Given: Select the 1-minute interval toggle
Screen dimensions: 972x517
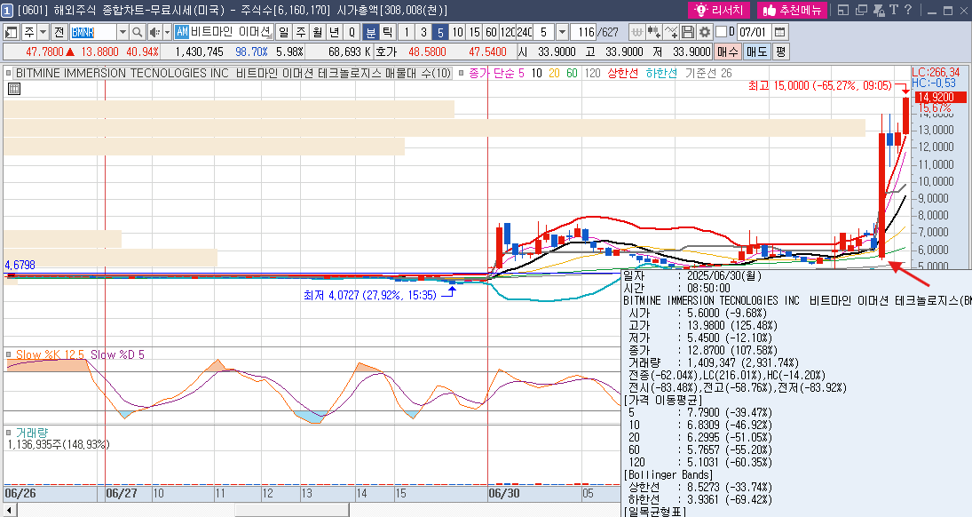Looking at the screenshot, I should click(x=407, y=32).
